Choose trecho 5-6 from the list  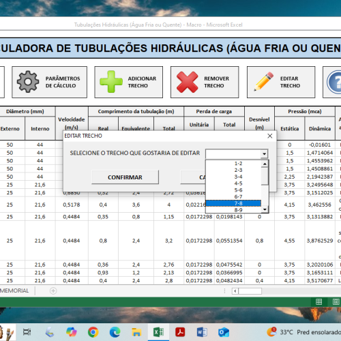pyautogui.click(x=233, y=190)
